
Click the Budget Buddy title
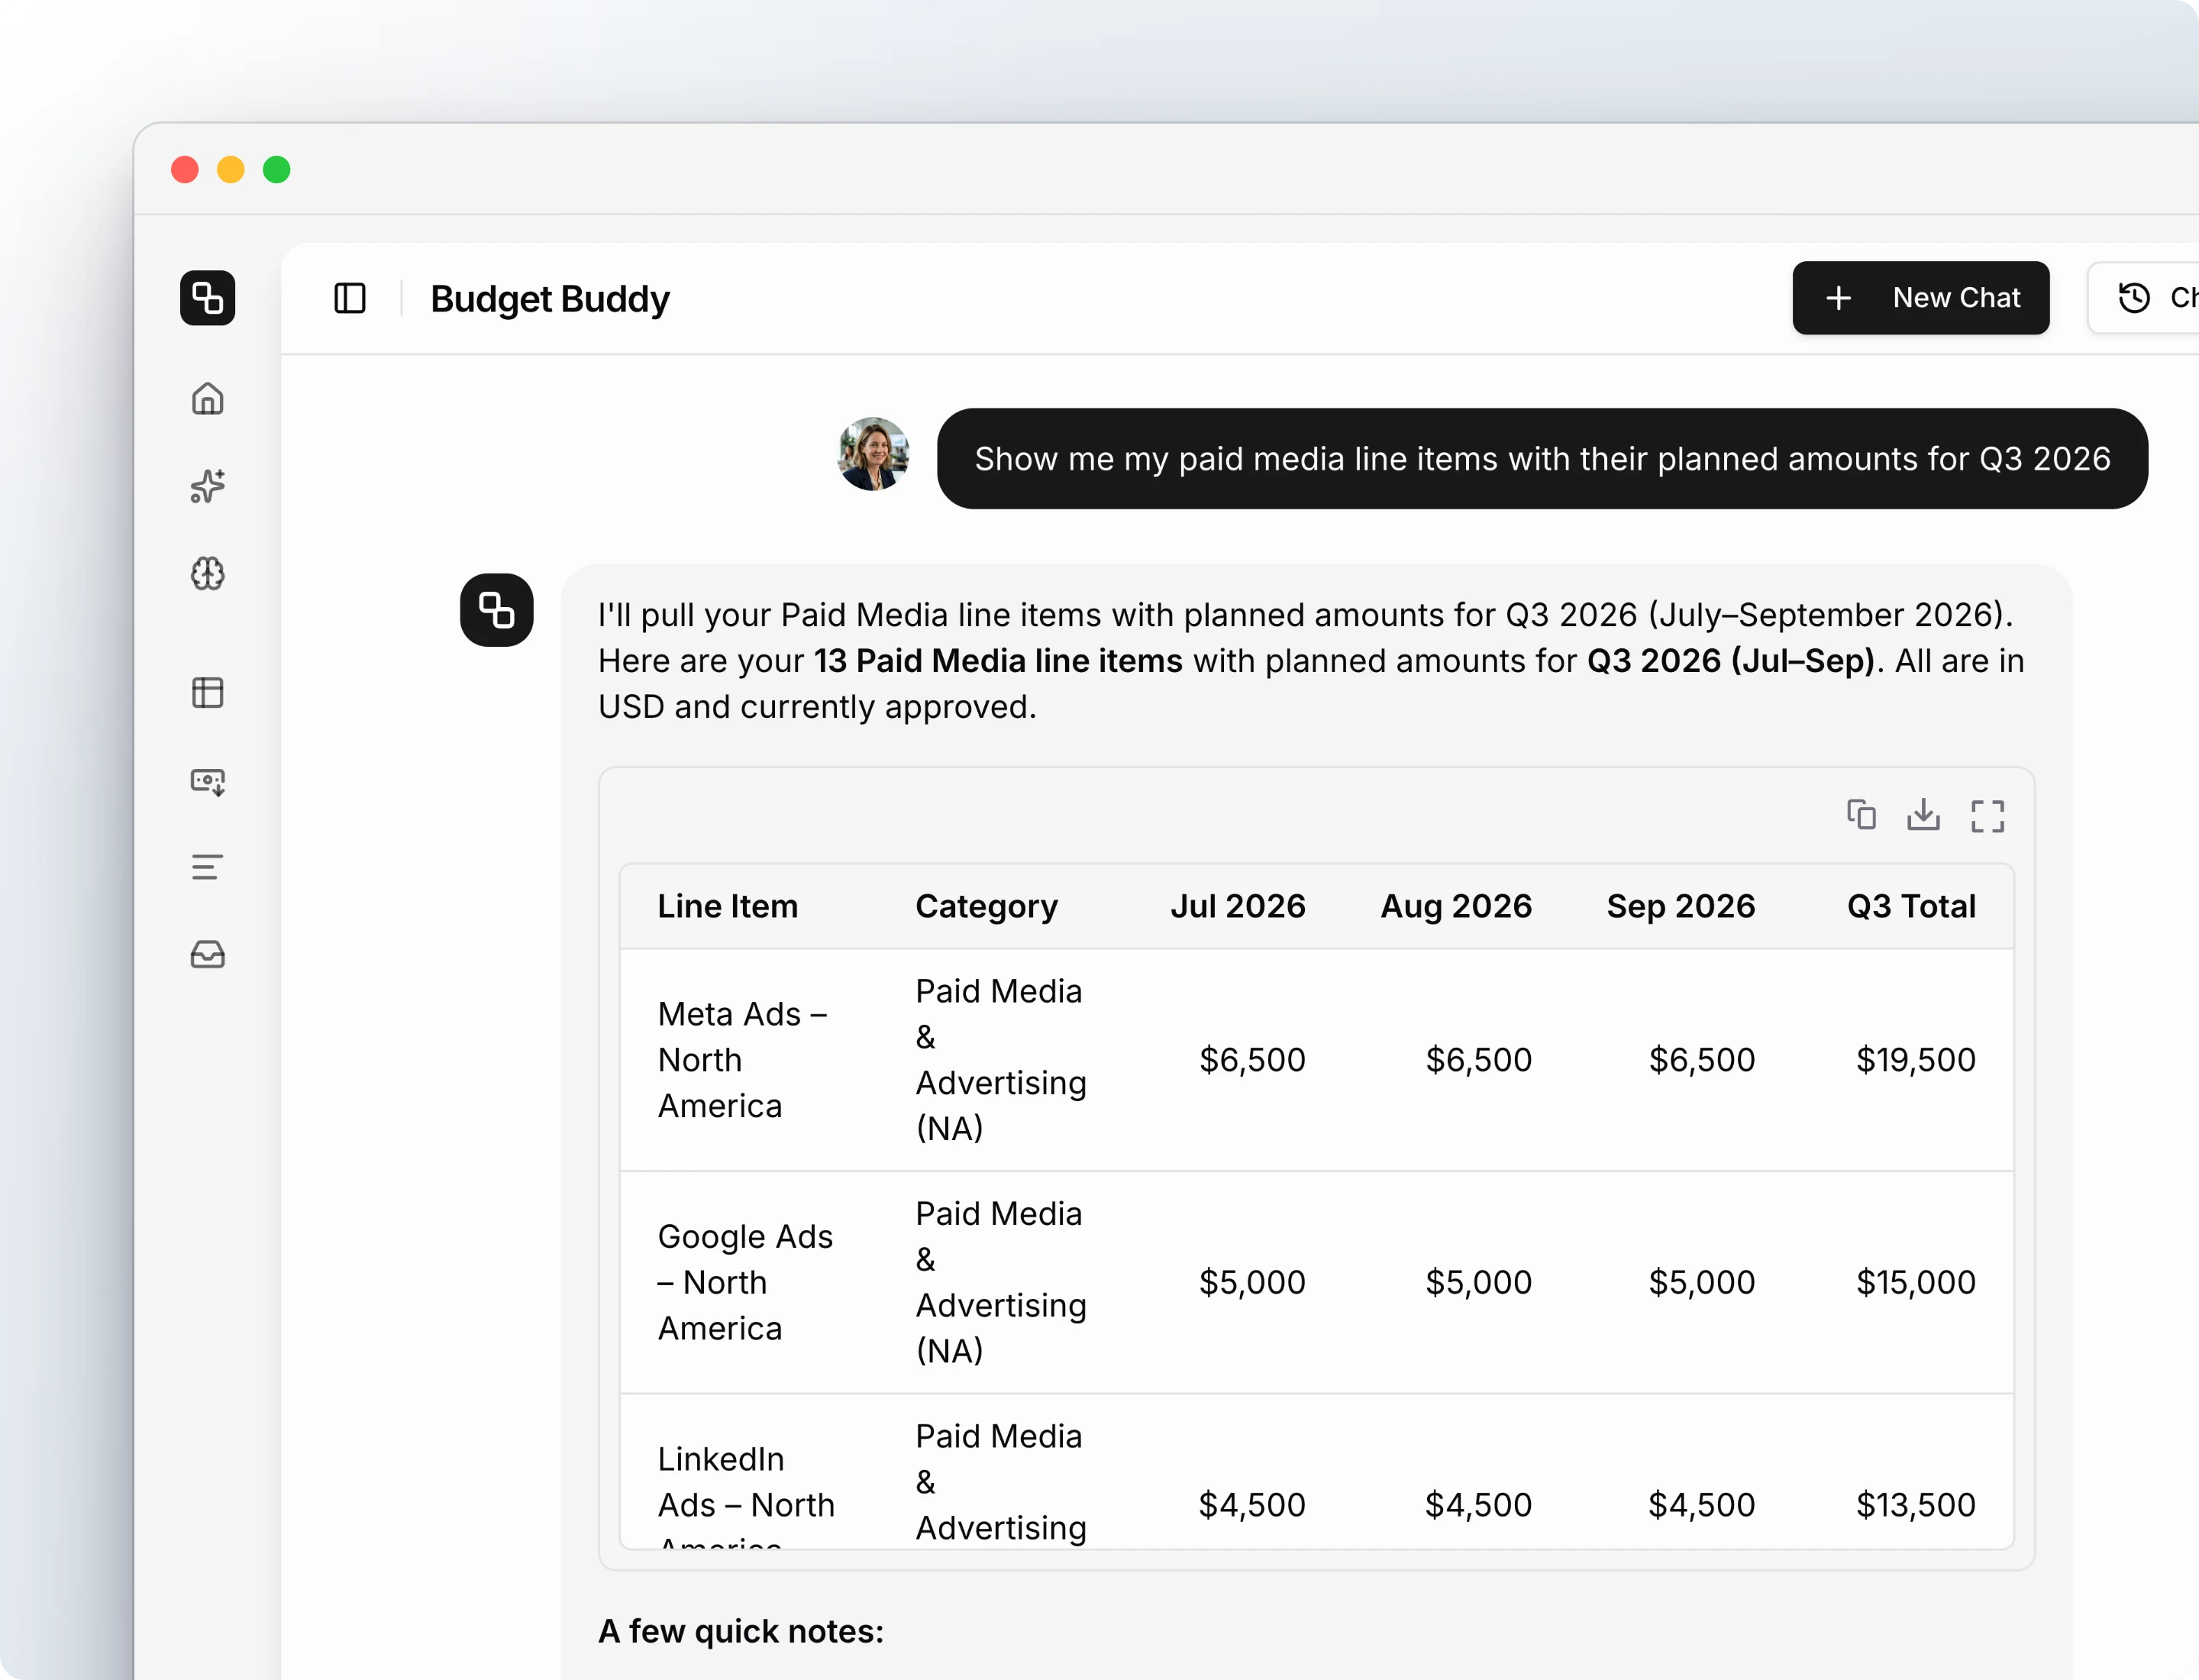[550, 299]
